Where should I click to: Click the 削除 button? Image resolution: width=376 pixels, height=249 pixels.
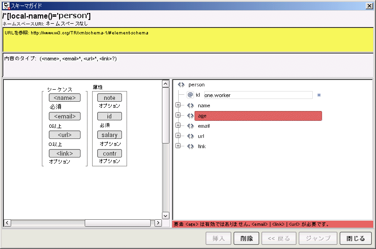coord(246,238)
